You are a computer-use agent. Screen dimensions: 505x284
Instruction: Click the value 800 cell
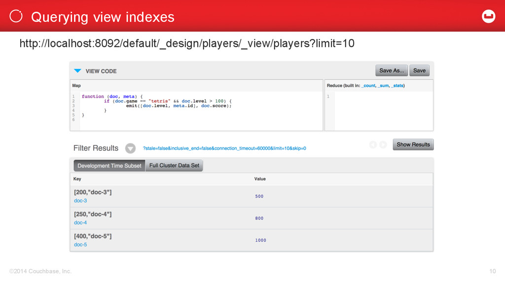[259, 218]
